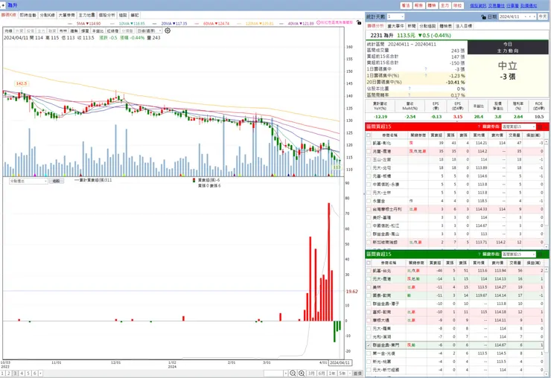
Task: Select the 5MA legend entry
Action: (x=88, y=24)
